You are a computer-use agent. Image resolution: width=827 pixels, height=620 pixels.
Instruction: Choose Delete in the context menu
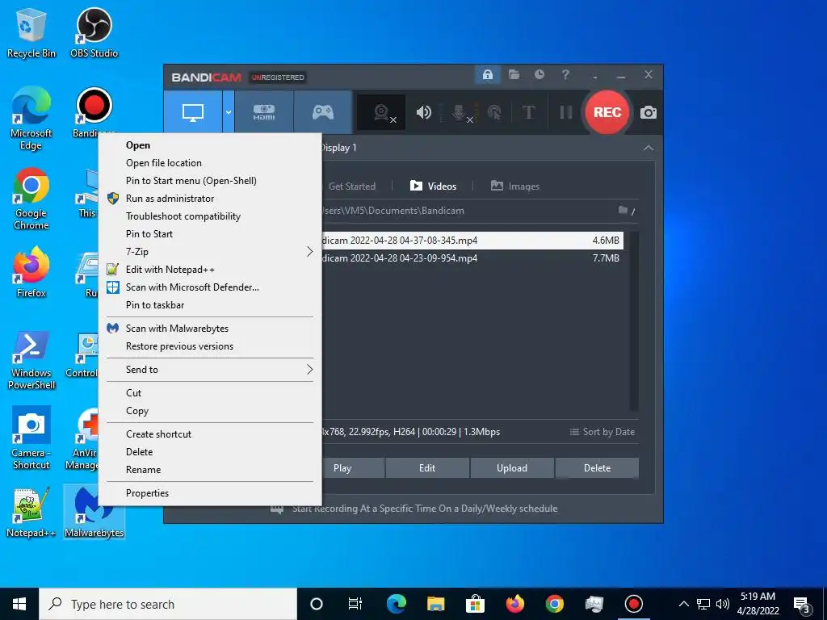[x=210, y=452]
